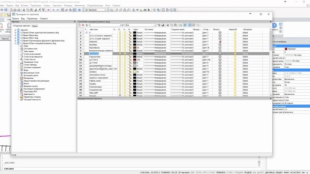
Task: Click the blue Help icon in main toolbar
Action: pyautogui.click(x=79, y=10)
